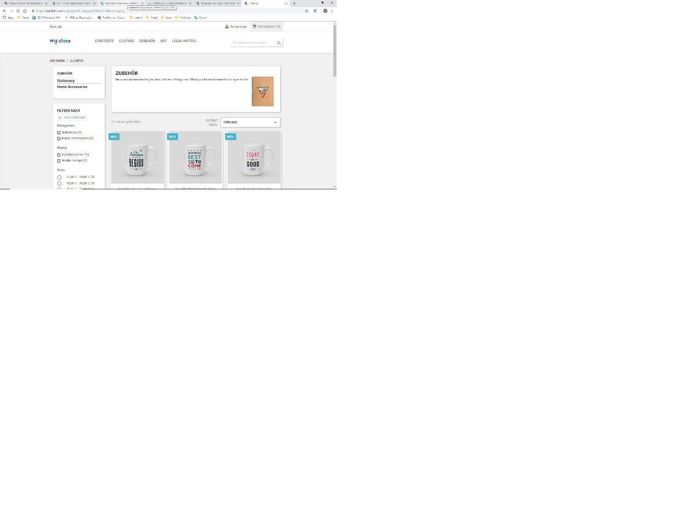This screenshot has height=509, width=679.
Task: Click the shopping cart icon
Action: pyautogui.click(x=254, y=27)
